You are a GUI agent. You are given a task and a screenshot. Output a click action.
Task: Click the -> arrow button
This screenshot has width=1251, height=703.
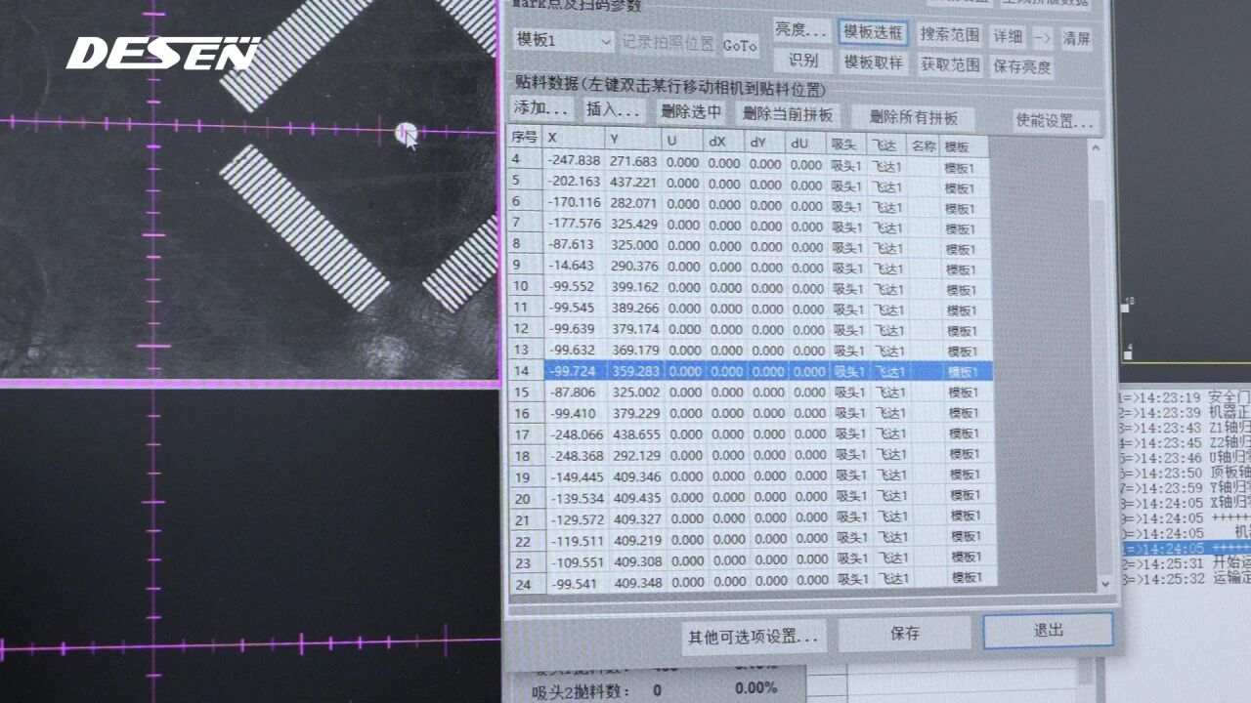[1043, 38]
